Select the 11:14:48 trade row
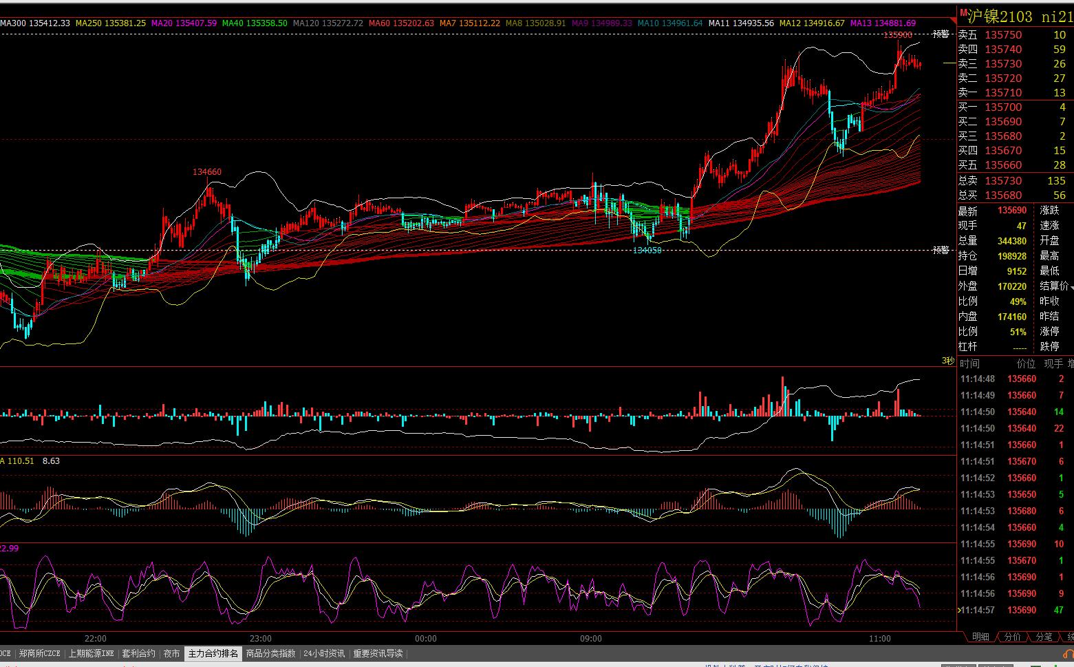This screenshot has height=667, width=1074. pos(1015,379)
